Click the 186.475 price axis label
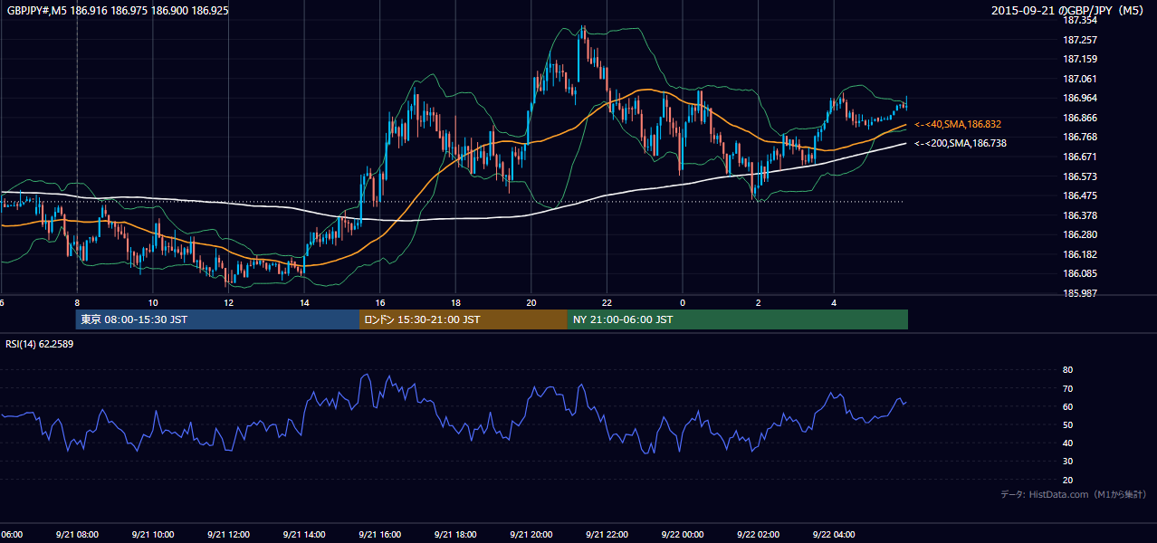 click(x=1080, y=195)
